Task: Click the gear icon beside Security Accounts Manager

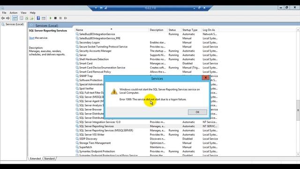Action: tap(77, 51)
